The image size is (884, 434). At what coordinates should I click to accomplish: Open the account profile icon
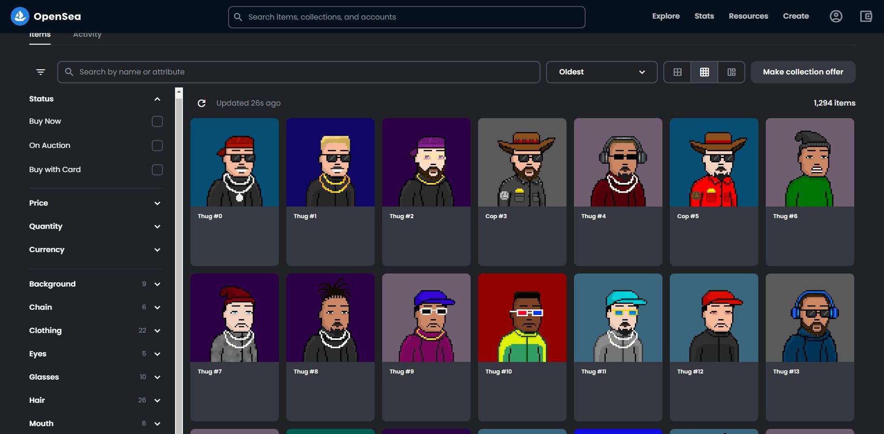(x=836, y=16)
